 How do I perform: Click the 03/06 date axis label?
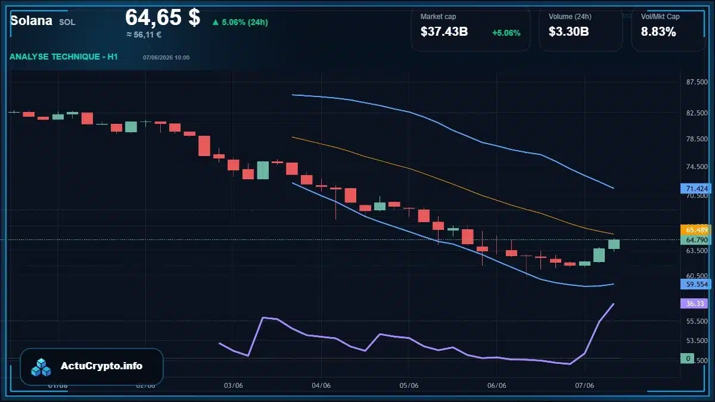[233, 385]
